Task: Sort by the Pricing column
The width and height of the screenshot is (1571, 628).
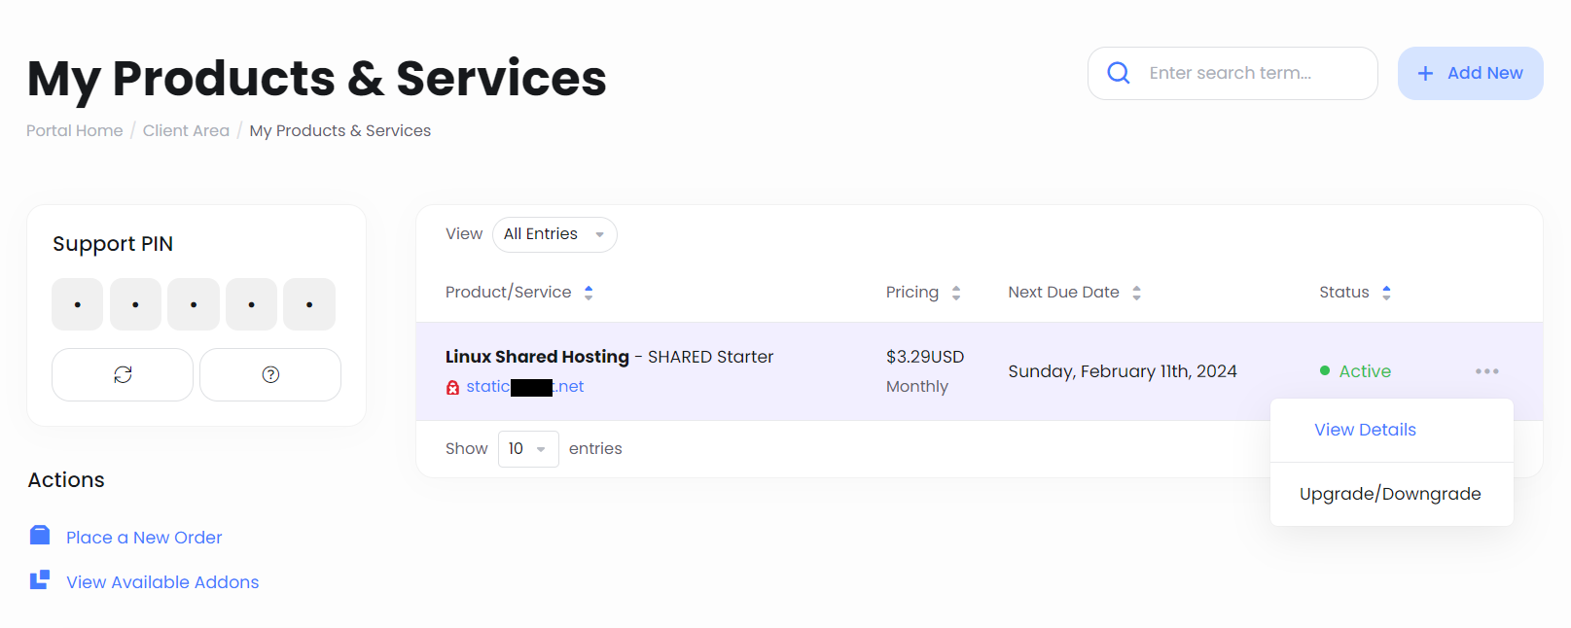Action: click(923, 293)
